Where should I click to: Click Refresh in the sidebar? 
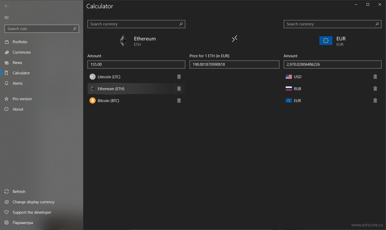(41, 191)
